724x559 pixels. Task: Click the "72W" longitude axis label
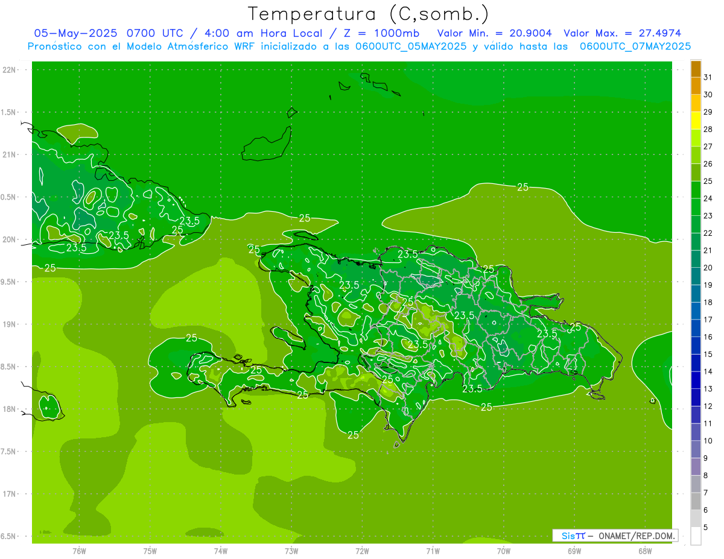point(362,551)
